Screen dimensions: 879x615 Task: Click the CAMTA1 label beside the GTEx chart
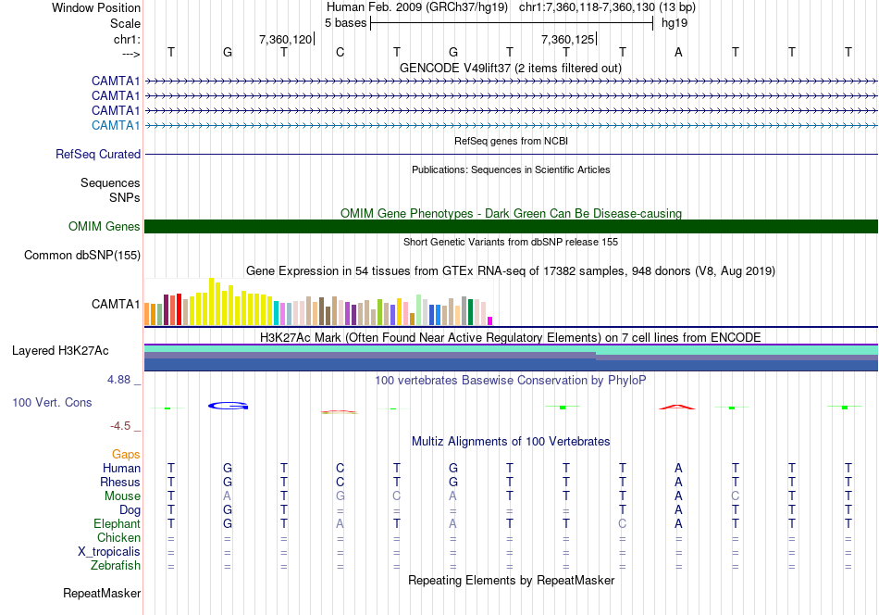pos(116,304)
